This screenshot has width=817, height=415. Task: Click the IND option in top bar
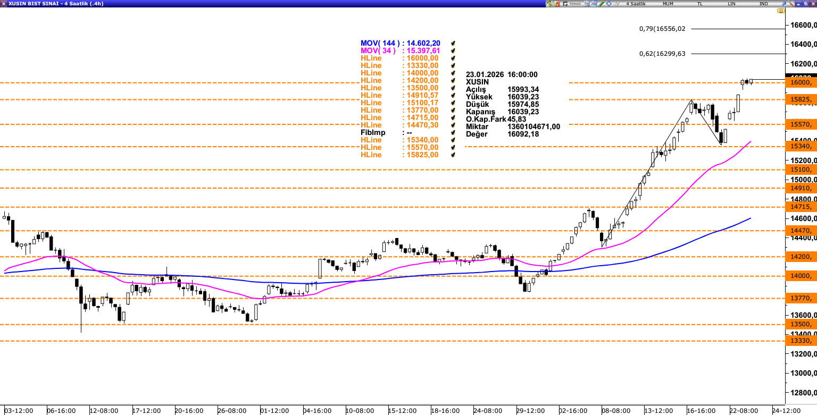coord(763,4)
